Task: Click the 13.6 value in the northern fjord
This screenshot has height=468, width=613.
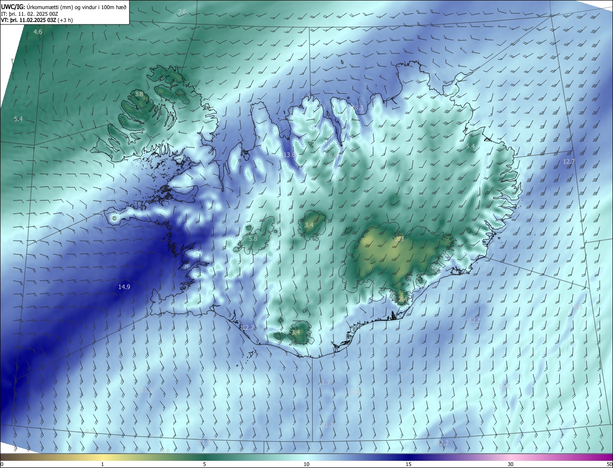Action: 289,155
